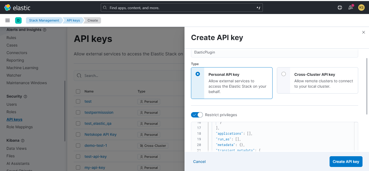Open the test-api-key link
Viewport: 369px width, 171px height.
[96, 156]
